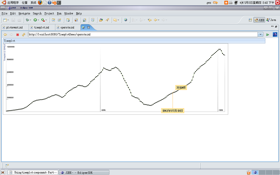Click the second blue-folder wizard toolbar icon
Screen dimensions: 280x175
59,20
